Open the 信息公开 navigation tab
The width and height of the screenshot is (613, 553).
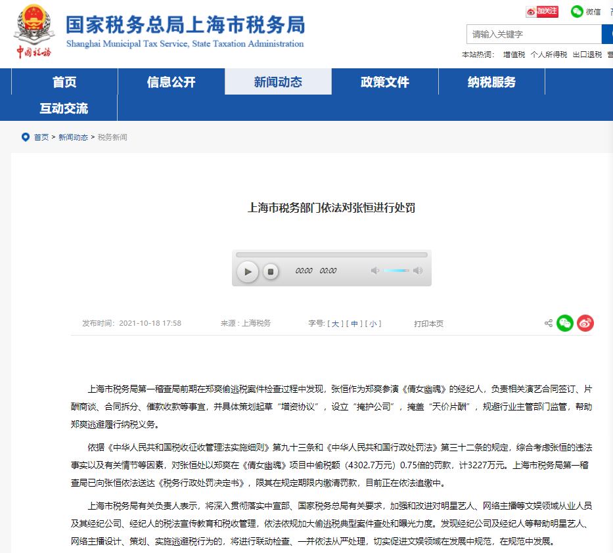(171, 81)
